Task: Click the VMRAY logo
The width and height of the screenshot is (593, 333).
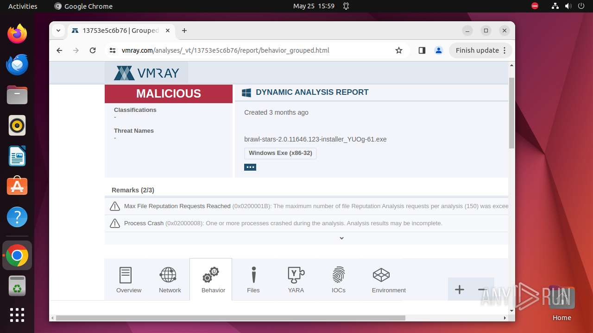Action: (x=146, y=73)
